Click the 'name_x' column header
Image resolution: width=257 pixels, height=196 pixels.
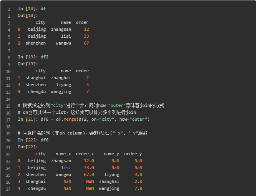pyautogui.click(x=63, y=154)
